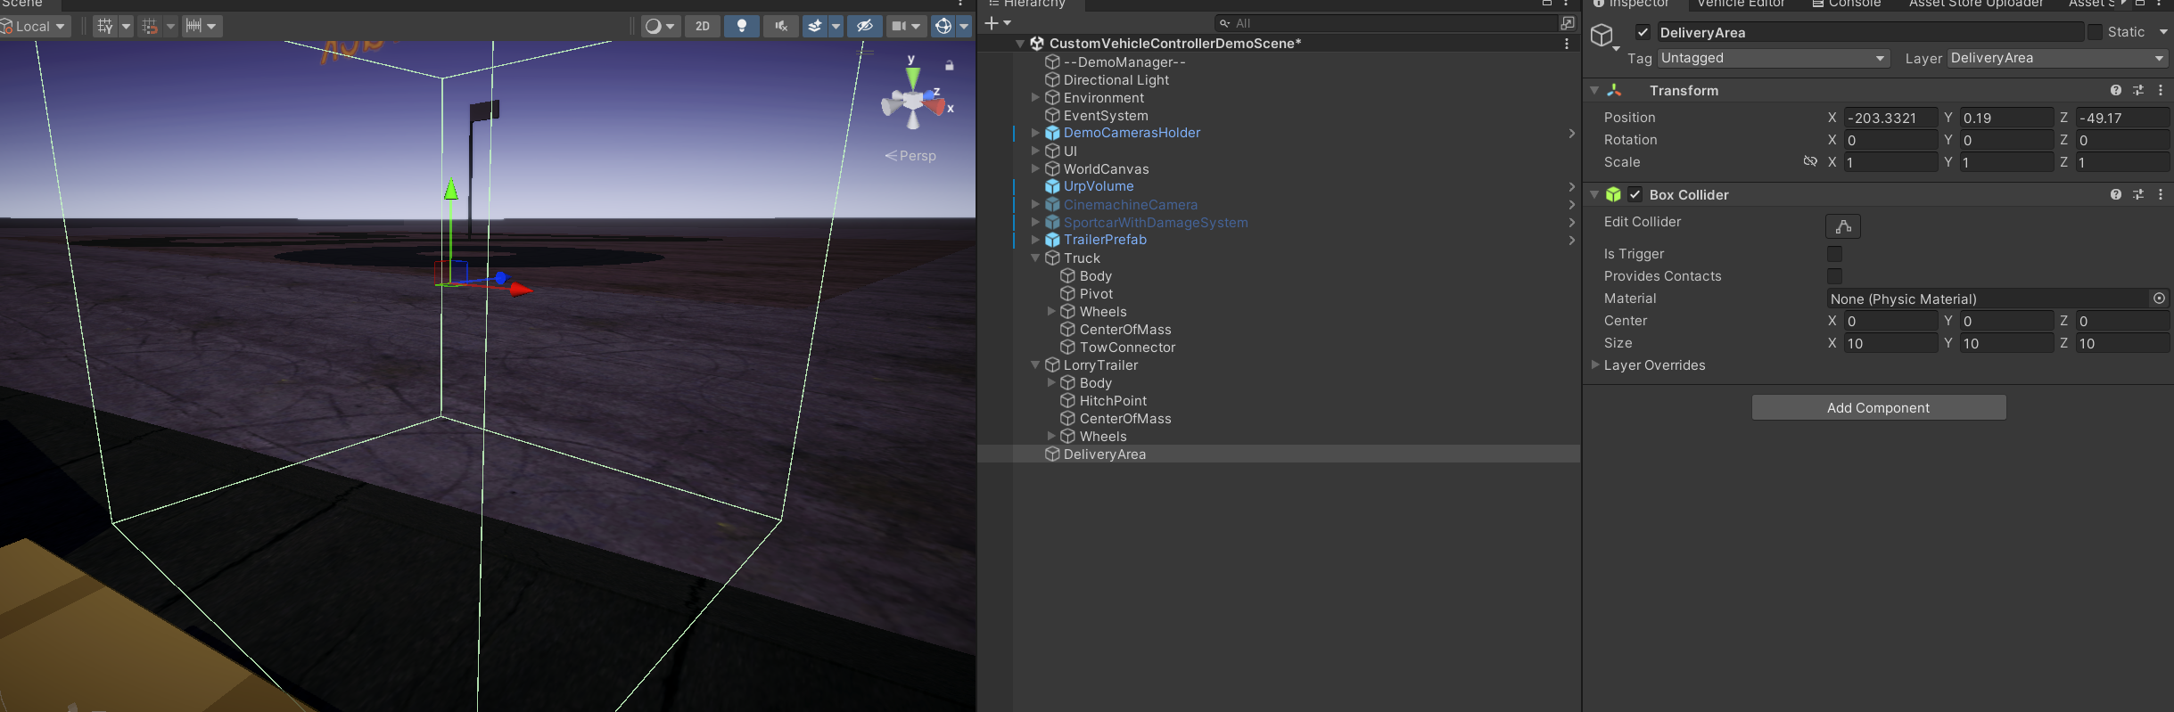Open Box Collider presets icon

2138,194
